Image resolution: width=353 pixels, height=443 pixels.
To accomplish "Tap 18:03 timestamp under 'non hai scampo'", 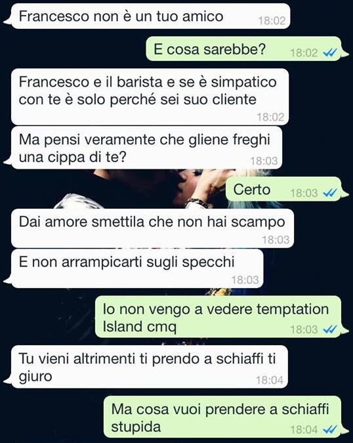I will tap(276, 240).
